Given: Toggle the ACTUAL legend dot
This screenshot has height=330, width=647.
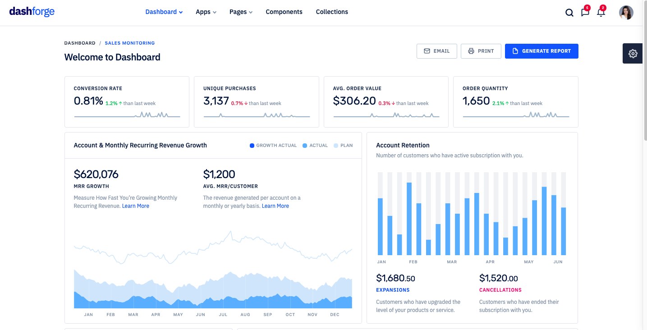Looking at the screenshot, I should point(305,146).
